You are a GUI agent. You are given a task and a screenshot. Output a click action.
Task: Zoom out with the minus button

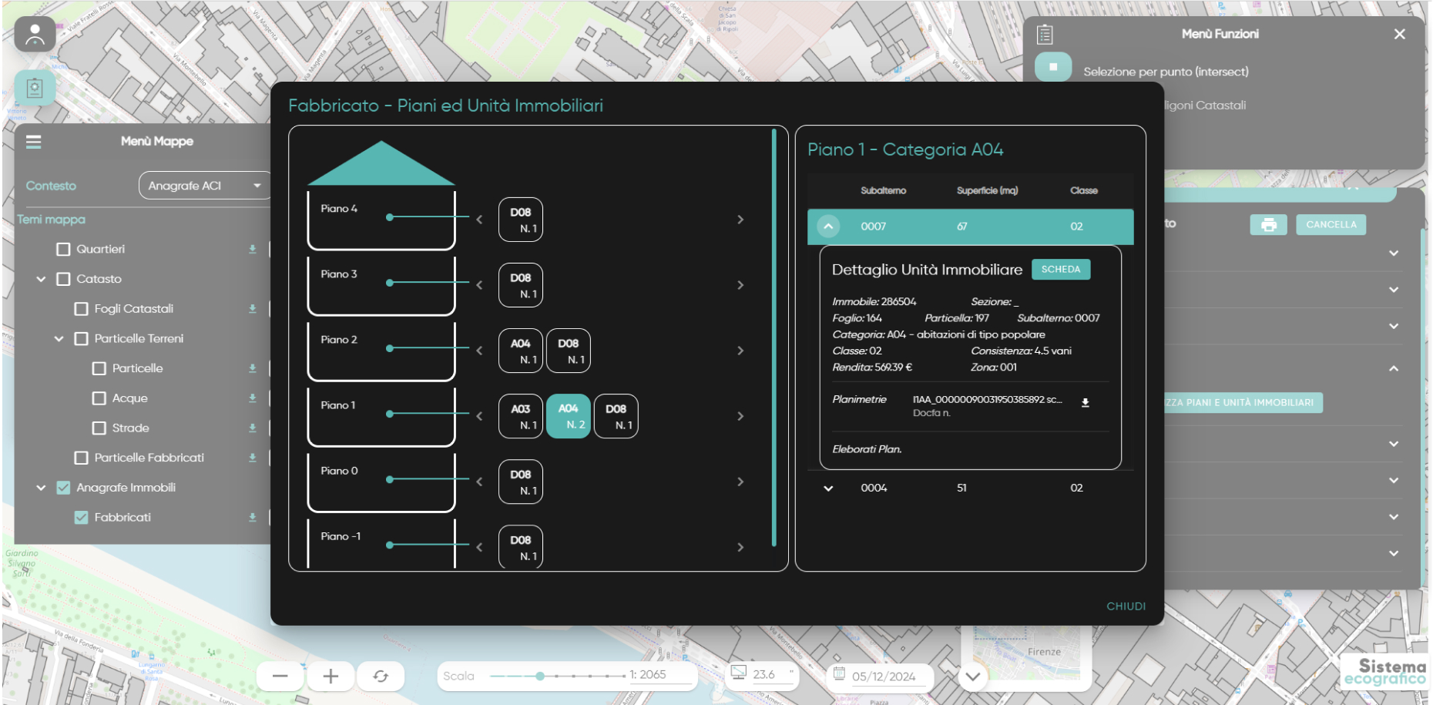pyautogui.click(x=280, y=676)
